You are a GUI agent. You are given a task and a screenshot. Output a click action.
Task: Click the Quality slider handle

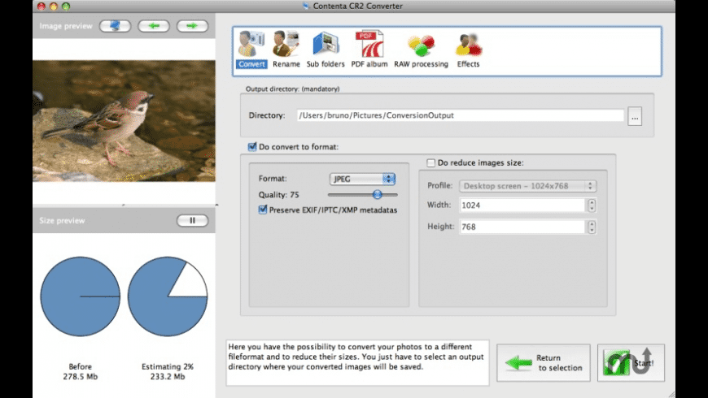(x=377, y=195)
